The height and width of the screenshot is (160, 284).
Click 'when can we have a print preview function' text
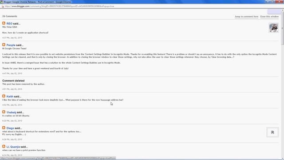pos(24,150)
